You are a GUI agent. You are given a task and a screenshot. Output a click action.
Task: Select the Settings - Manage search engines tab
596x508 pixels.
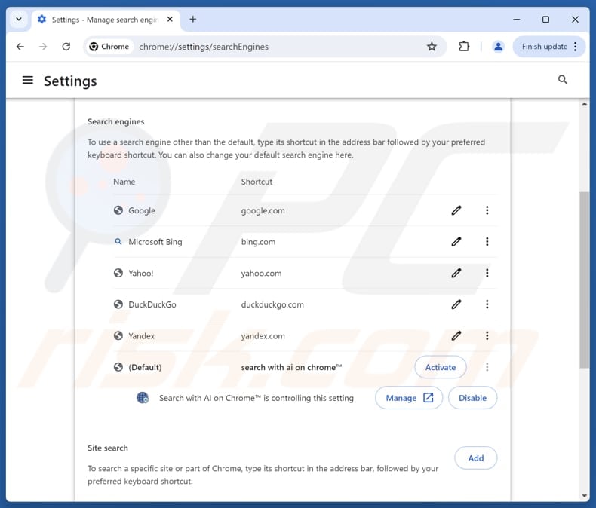(x=106, y=20)
